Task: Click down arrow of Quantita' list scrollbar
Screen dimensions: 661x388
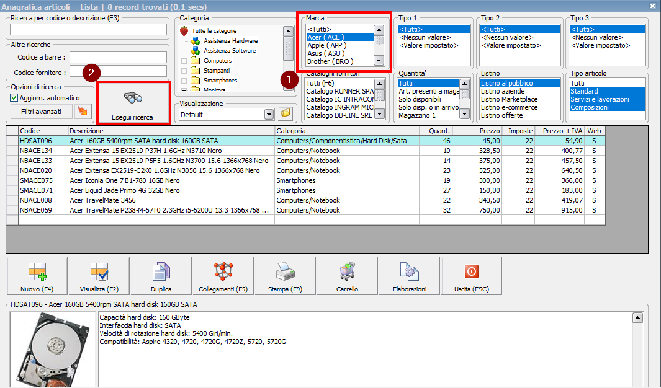Action: point(464,113)
